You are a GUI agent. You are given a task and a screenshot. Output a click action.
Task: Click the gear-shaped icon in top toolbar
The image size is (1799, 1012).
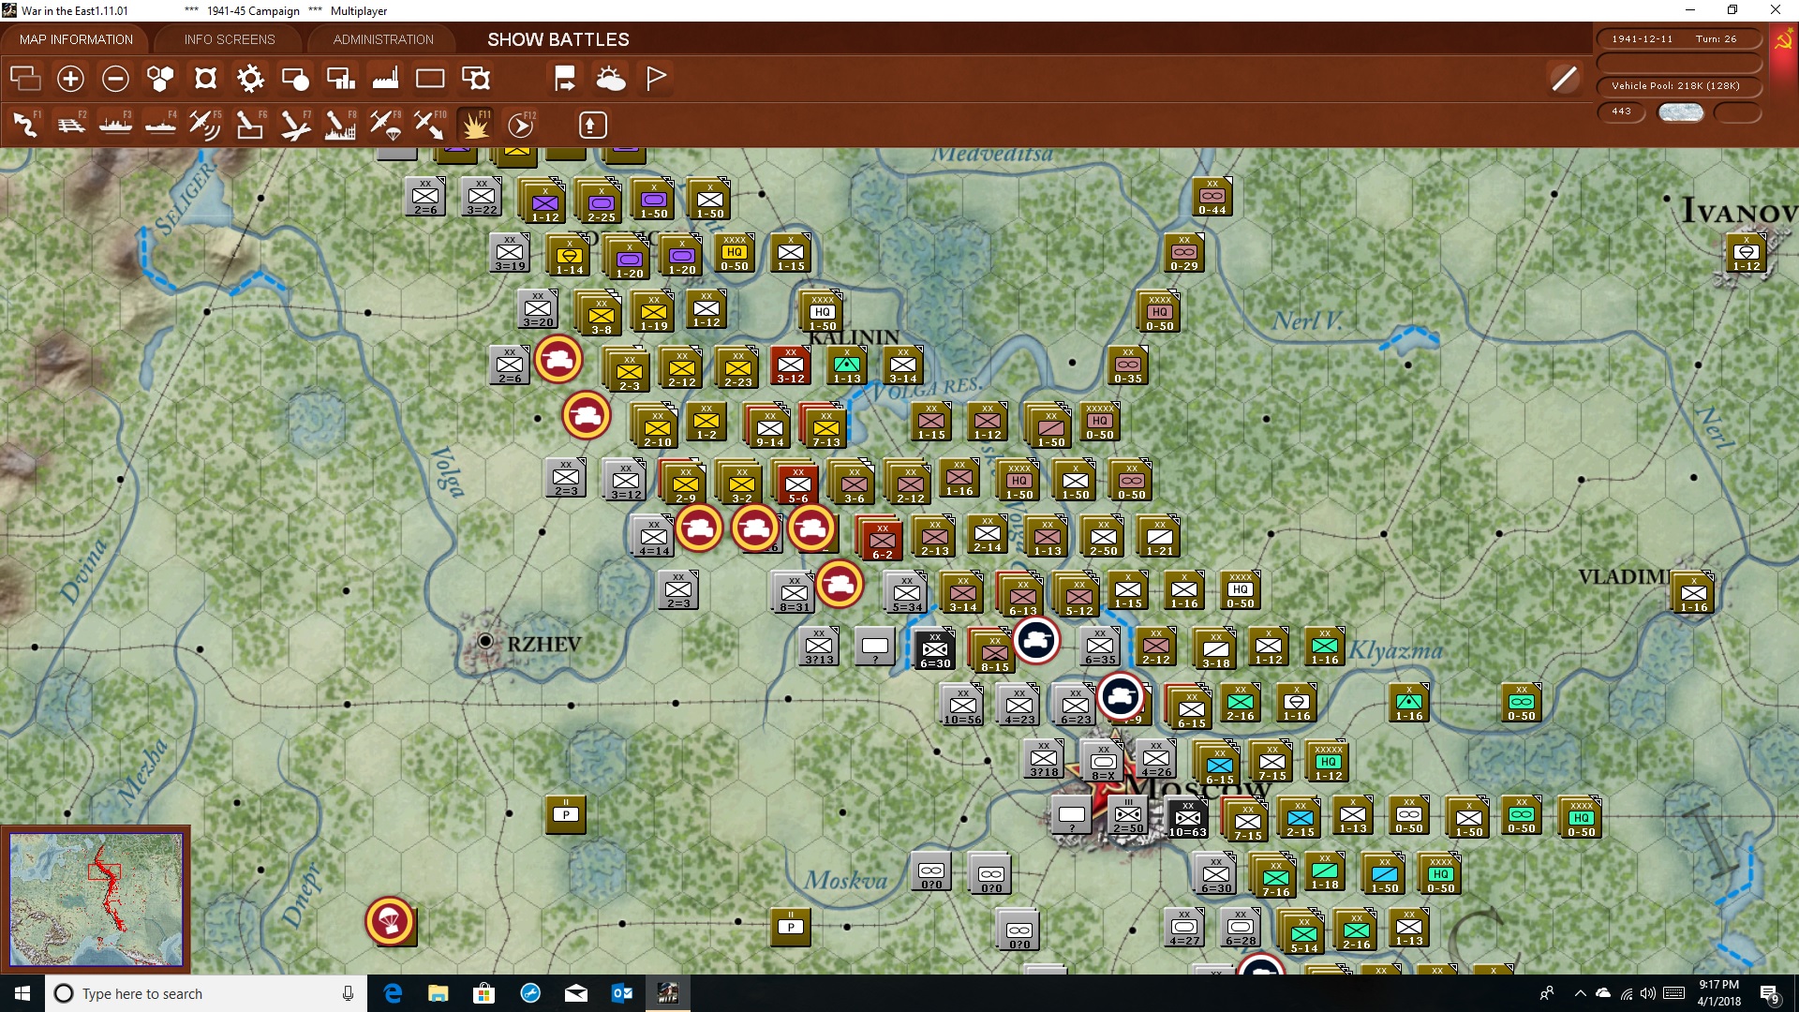click(x=250, y=79)
